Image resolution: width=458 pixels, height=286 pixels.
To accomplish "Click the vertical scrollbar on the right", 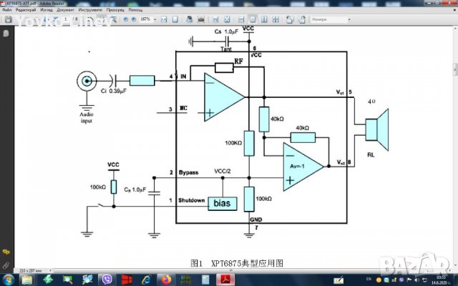I will [454, 143].
